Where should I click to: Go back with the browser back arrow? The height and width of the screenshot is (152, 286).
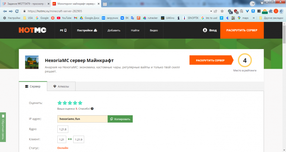click(x=5, y=11)
